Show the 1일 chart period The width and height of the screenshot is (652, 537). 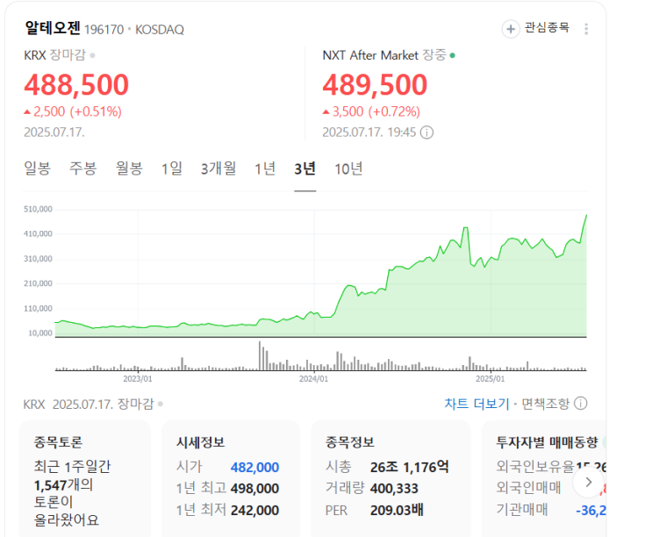(172, 168)
